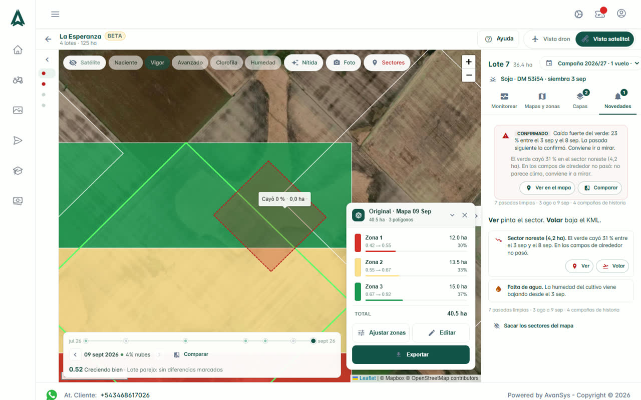Screen dimensions: 641x400
Task: Open the Monitorear tab
Action: 504,100
